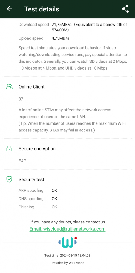Tap the Secure encryption heading
This screenshot has width=135, height=273.
click(x=37, y=149)
